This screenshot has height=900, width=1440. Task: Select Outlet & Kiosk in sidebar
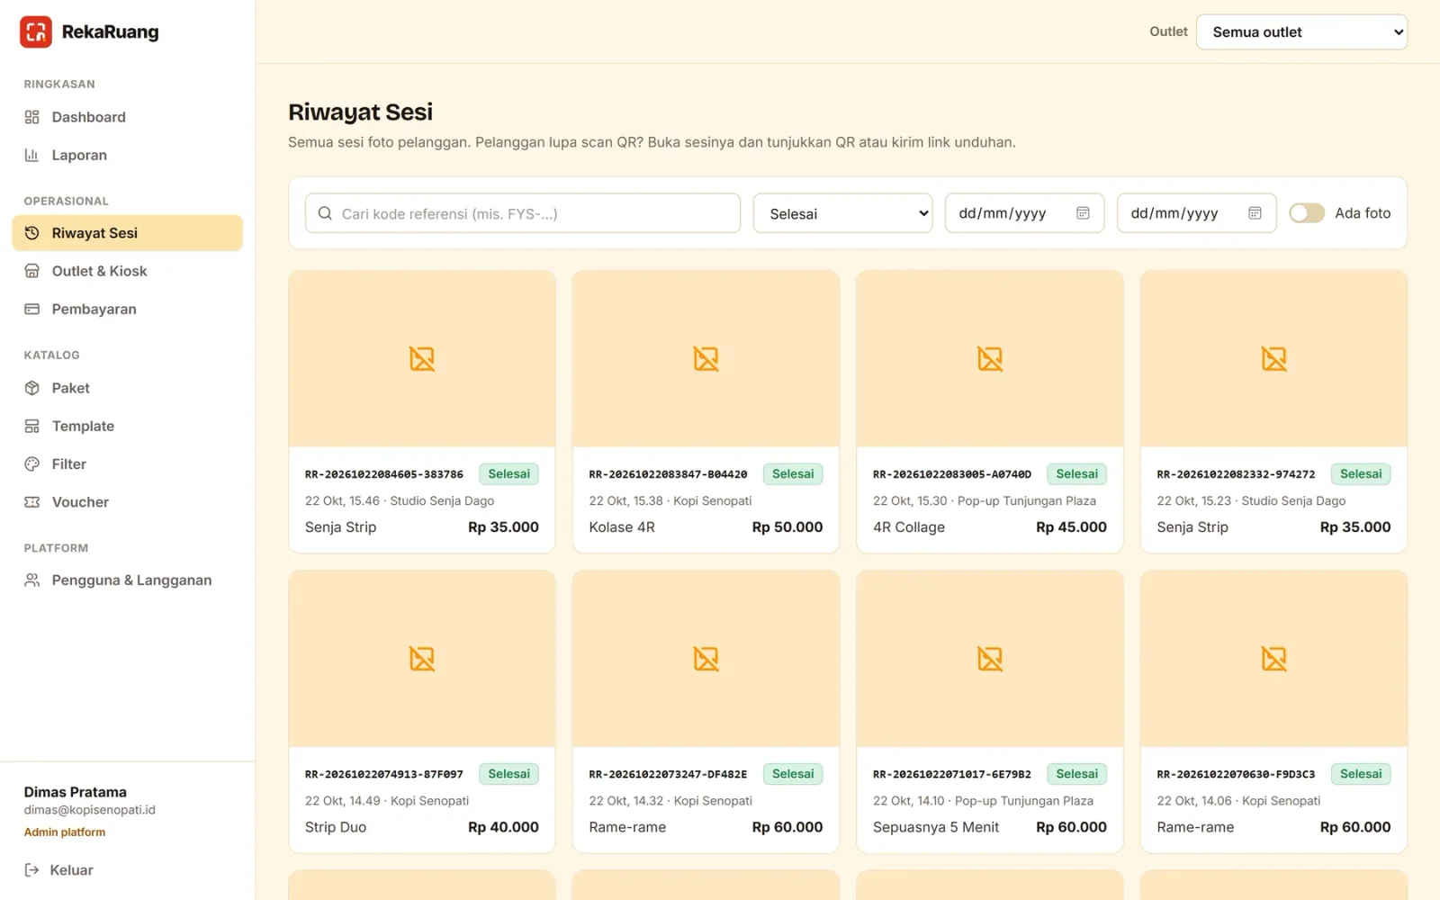pyautogui.click(x=127, y=271)
